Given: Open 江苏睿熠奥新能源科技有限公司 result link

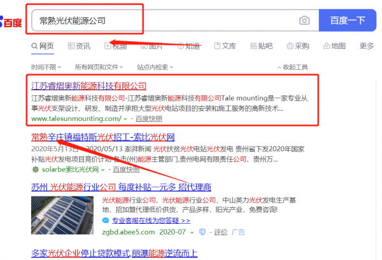Looking at the screenshot, I should 88,86.
